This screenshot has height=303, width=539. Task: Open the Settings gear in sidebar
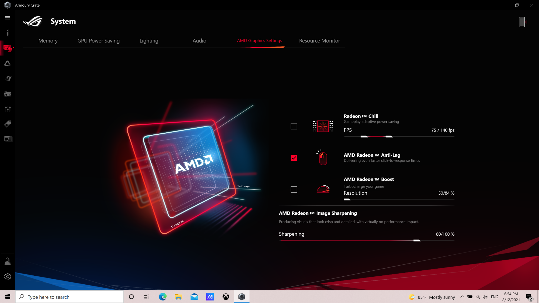[8, 276]
